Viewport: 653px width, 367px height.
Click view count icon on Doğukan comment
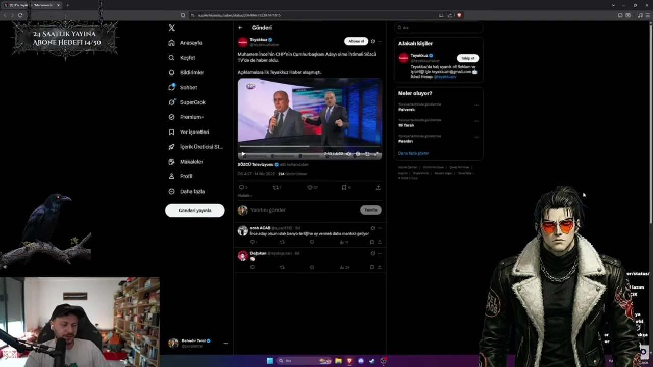342,267
